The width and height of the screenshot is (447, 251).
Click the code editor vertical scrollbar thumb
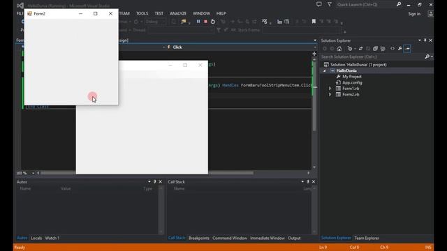[314, 97]
